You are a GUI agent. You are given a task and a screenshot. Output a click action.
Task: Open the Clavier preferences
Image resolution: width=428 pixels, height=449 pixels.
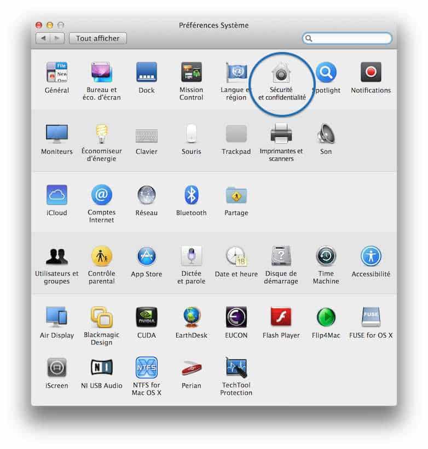coord(146,136)
